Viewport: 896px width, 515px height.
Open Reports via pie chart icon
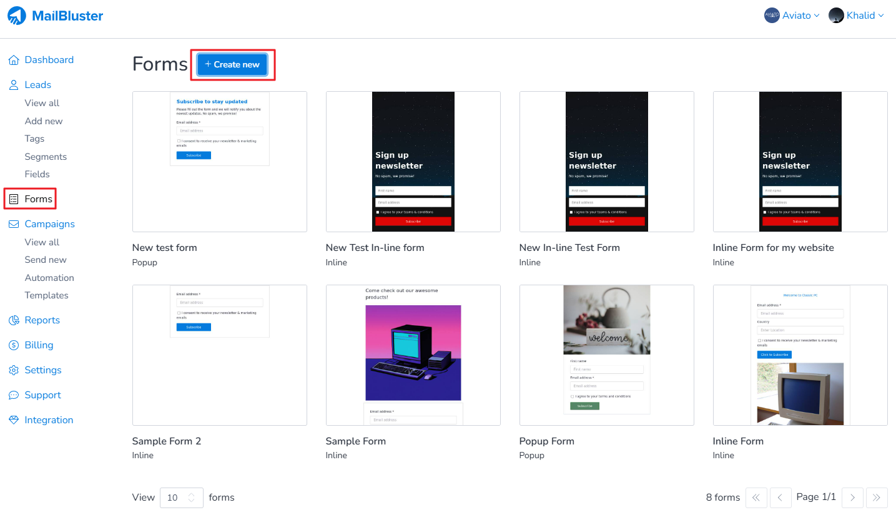(x=14, y=320)
